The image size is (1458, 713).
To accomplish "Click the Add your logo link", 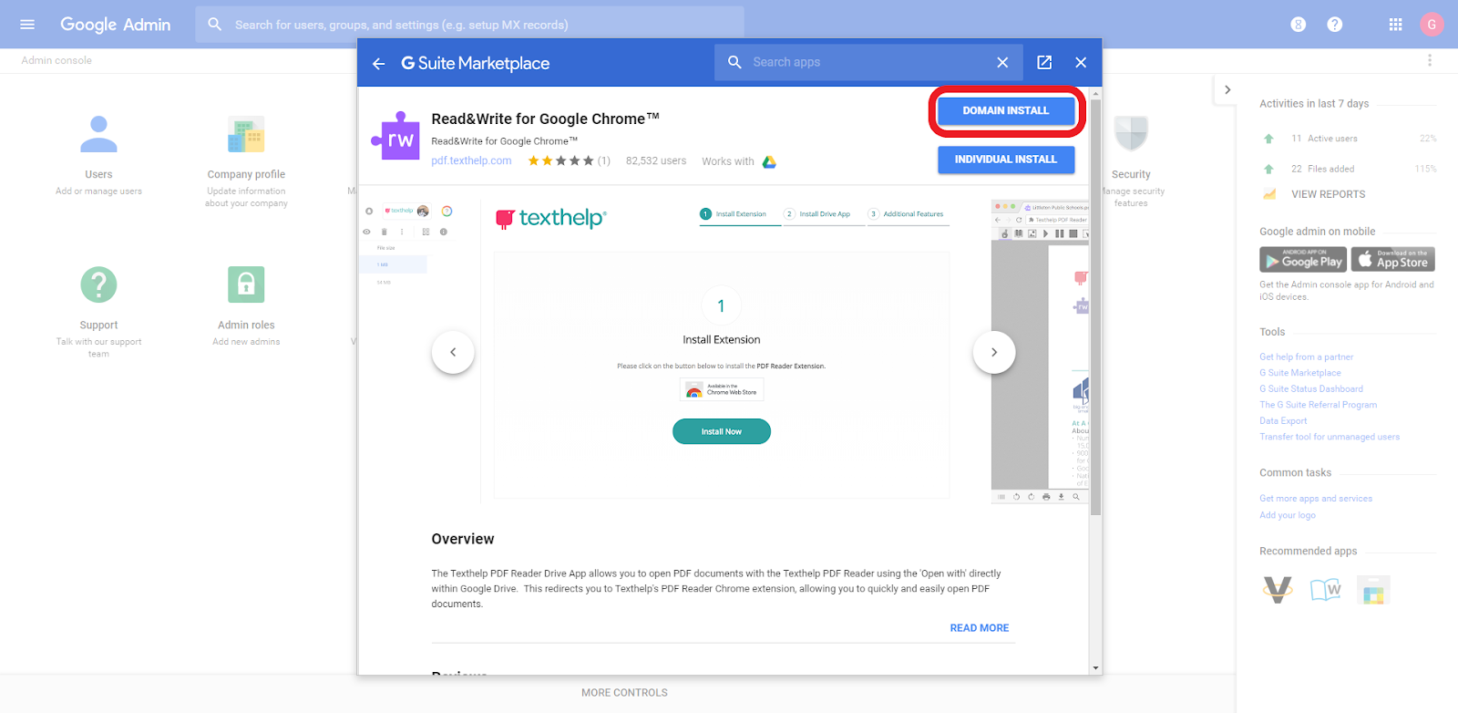I will pos(1288,515).
